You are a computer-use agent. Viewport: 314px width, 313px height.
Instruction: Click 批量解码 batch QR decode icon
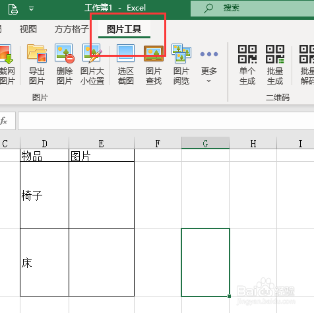[307, 65]
